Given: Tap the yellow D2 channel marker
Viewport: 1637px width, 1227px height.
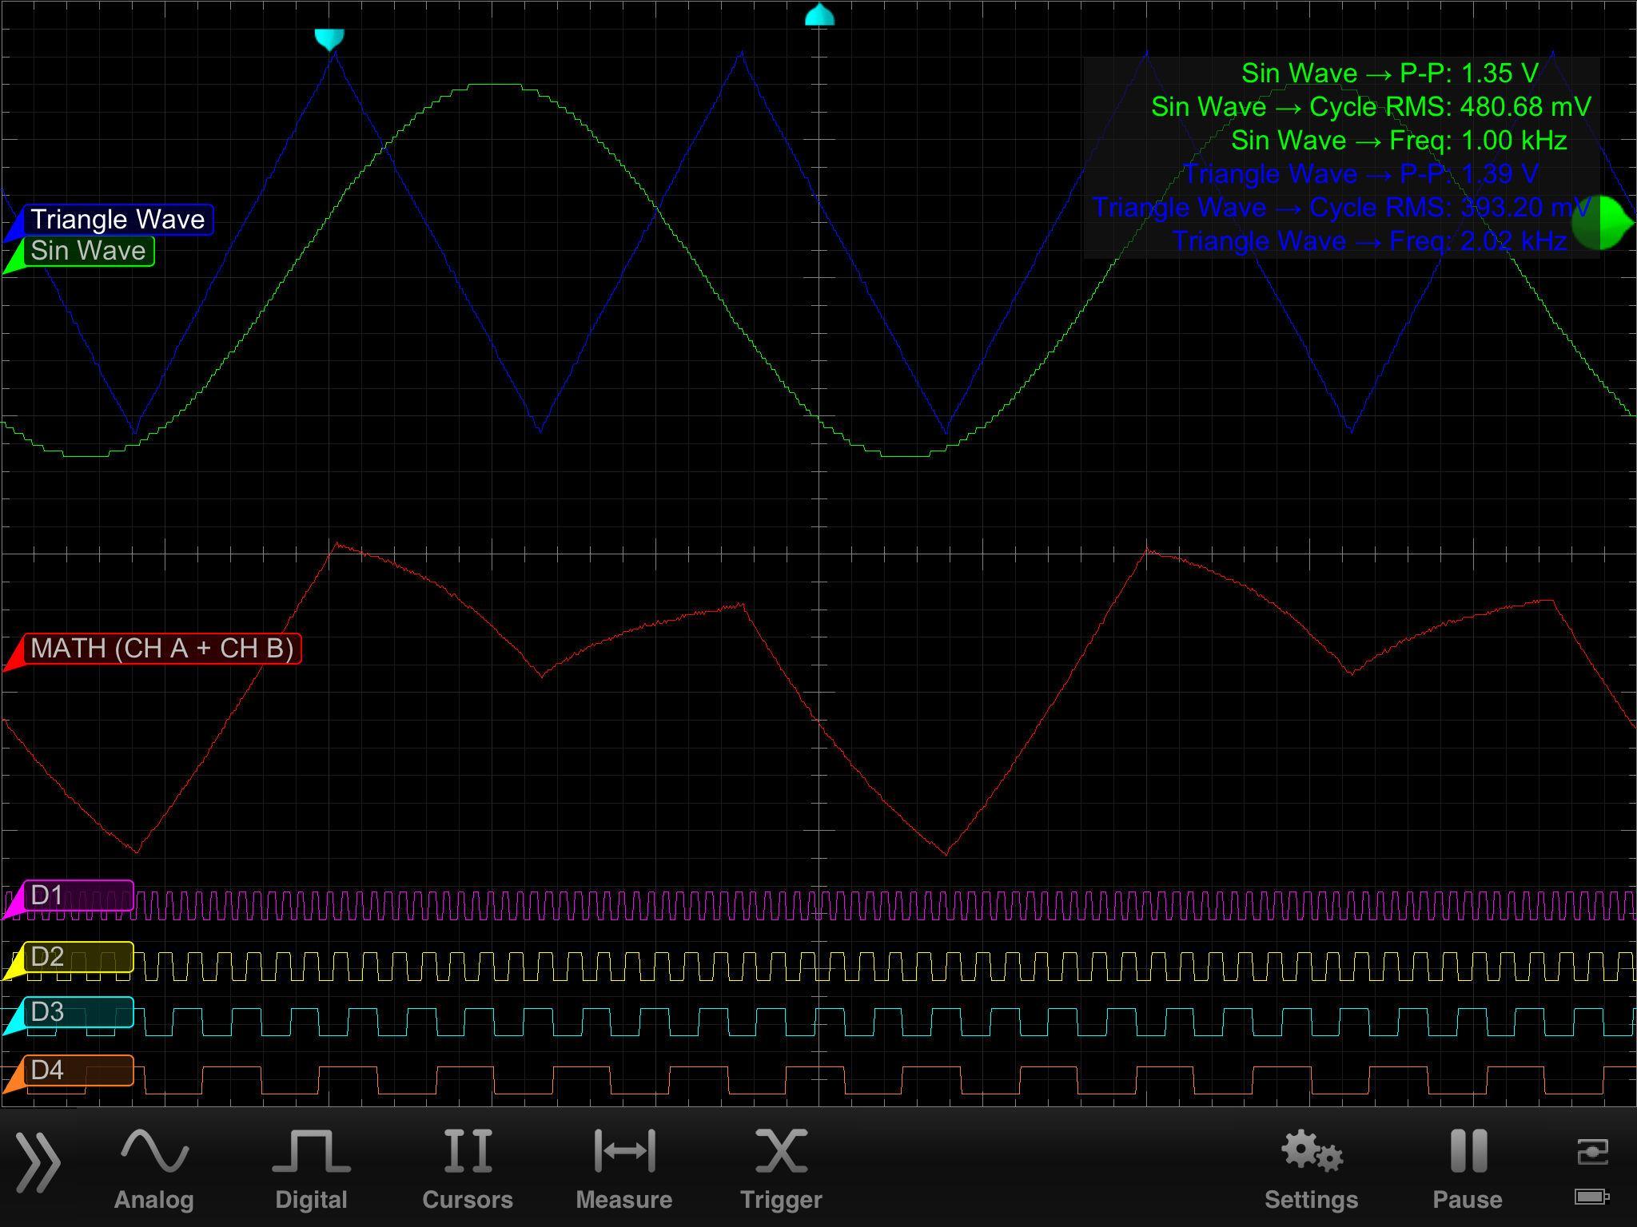Looking at the screenshot, I should [x=13, y=966].
